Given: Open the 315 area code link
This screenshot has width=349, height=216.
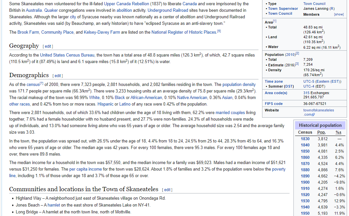Looking at the screenshot, I should pyautogui.click(x=306, y=93).
